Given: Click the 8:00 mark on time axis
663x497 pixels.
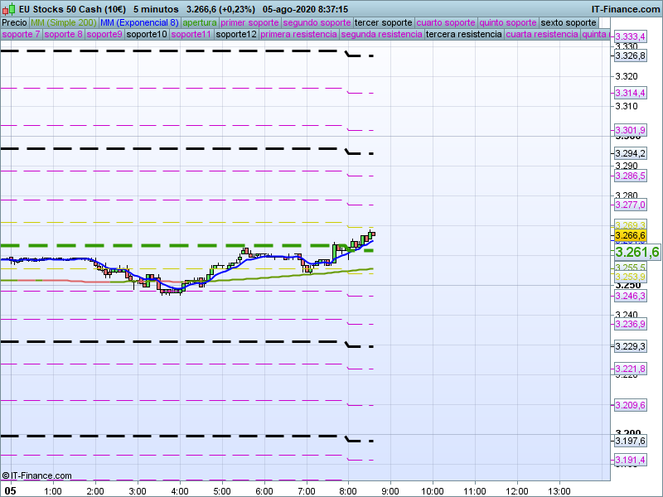Looking at the screenshot, I should [348, 490].
